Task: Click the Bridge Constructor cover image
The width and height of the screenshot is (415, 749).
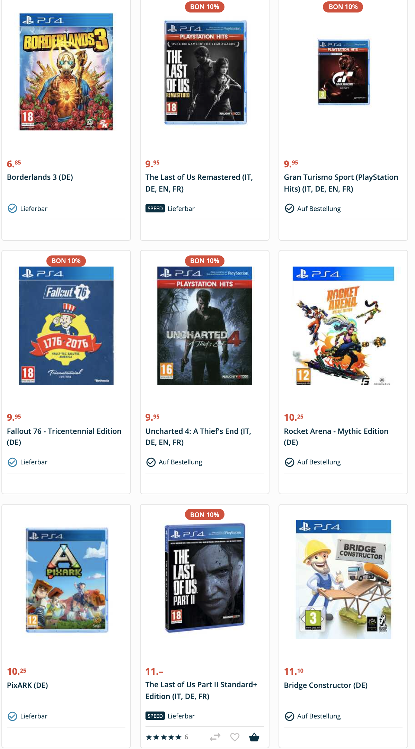Action: click(343, 580)
